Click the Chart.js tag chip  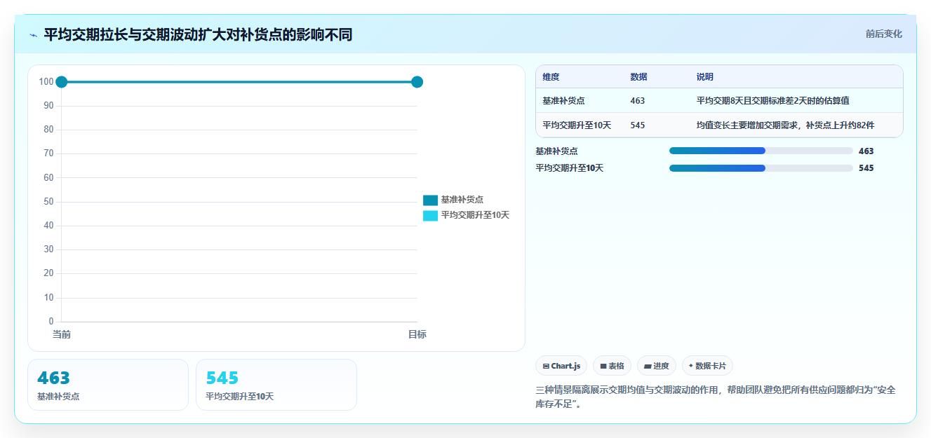pyautogui.click(x=561, y=366)
